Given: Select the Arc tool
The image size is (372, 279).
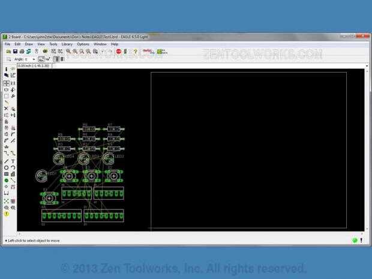Looking at the screenshot, I should pyautogui.click(x=13, y=168).
